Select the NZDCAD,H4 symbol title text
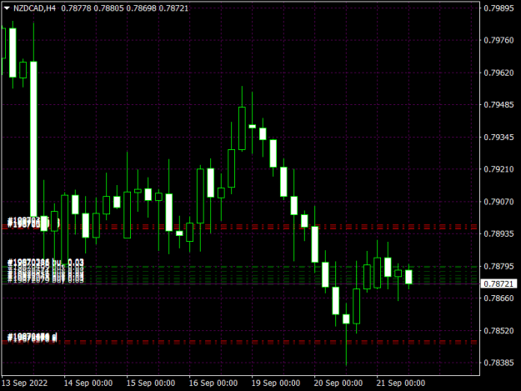The height and width of the screenshot is (391, 521). [34, 8]
